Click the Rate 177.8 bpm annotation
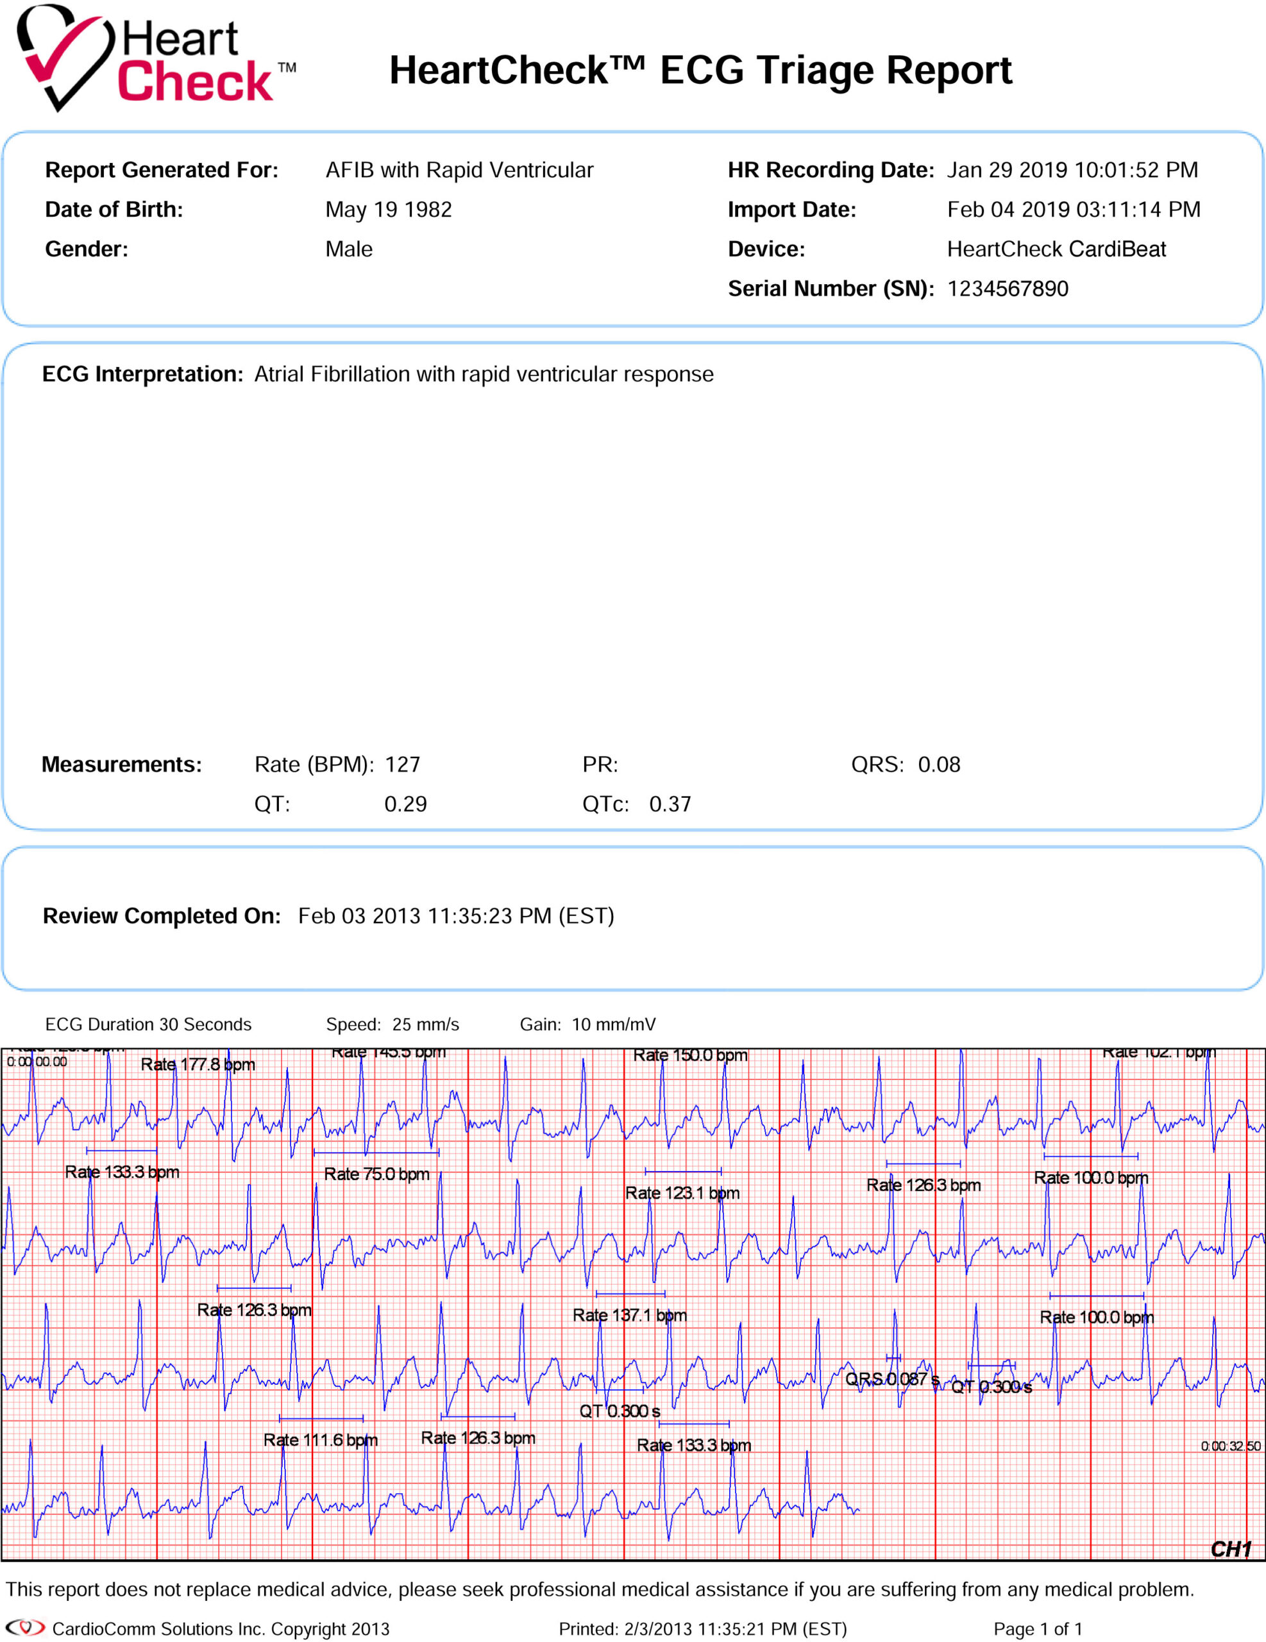The height and width of the screenshot is (1642, 1266). (x=198, y=1065)
